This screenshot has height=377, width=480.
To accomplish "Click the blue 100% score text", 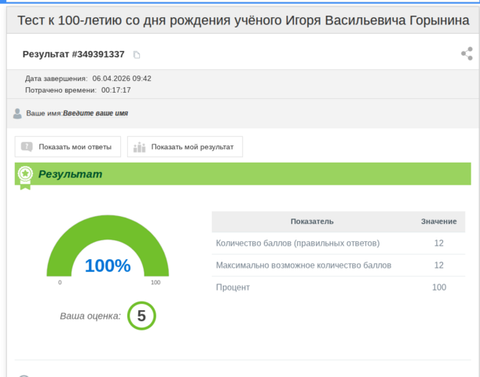I will click(108, 266).
